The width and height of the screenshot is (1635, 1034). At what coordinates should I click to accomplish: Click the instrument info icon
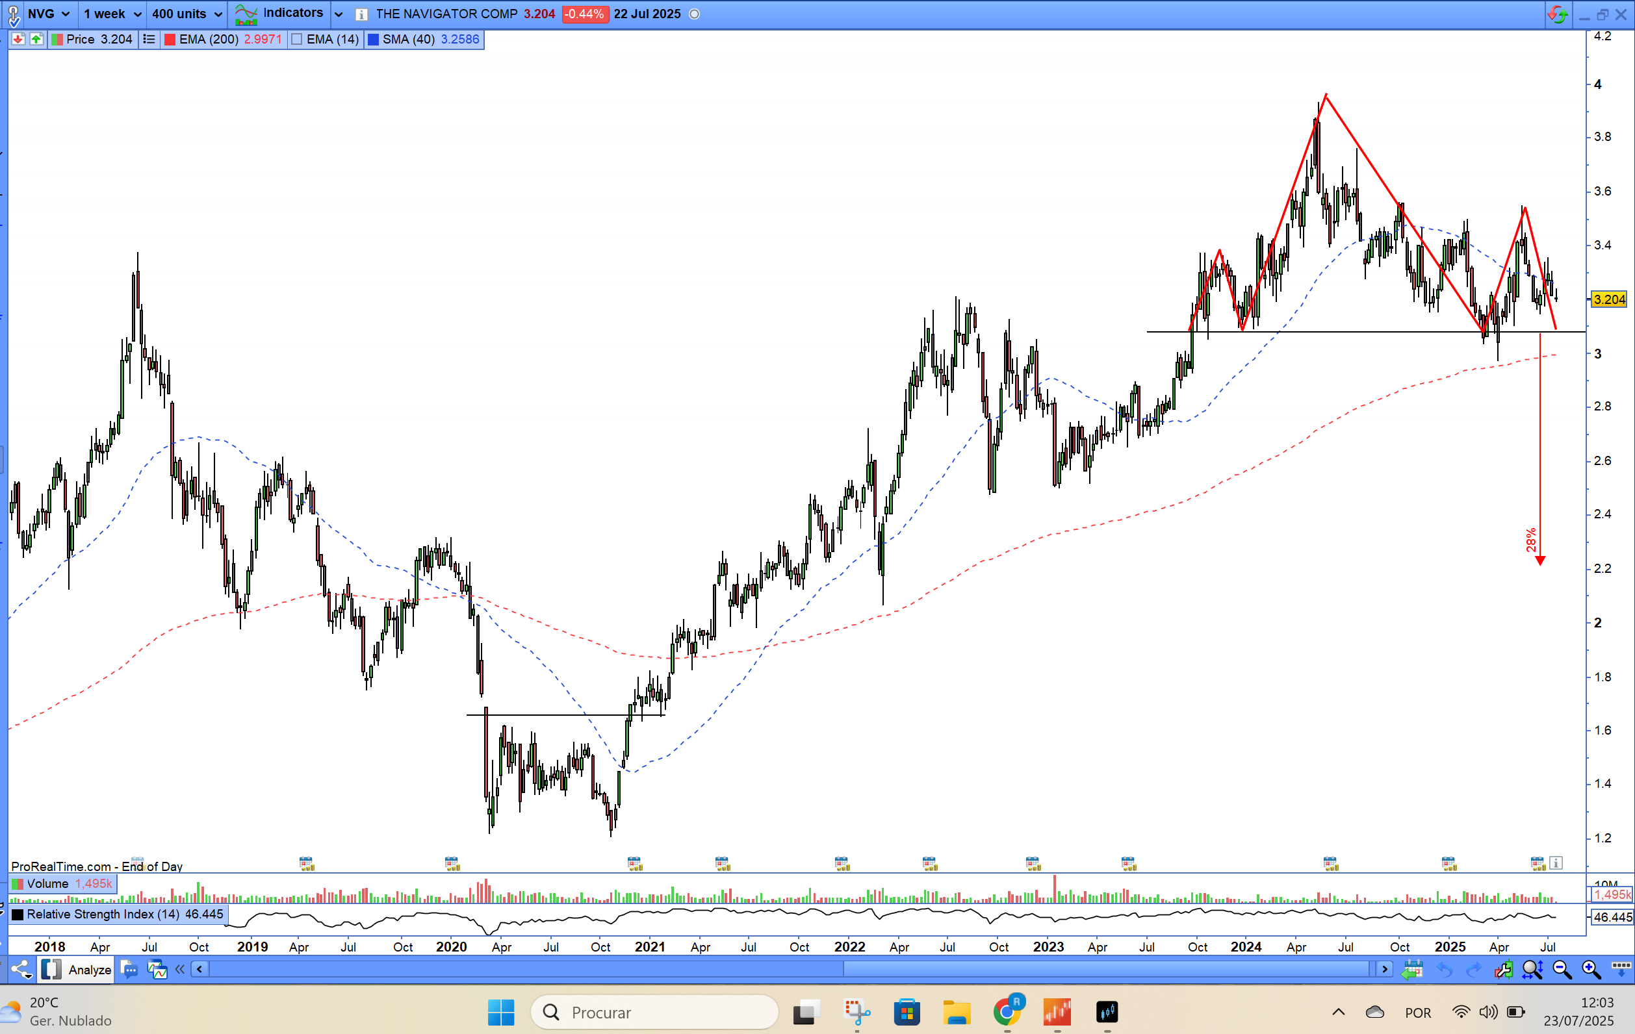click(361, 14)
